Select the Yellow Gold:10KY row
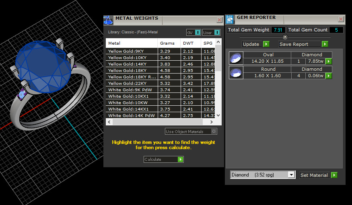The image size is (352, 205). [161, 57]
